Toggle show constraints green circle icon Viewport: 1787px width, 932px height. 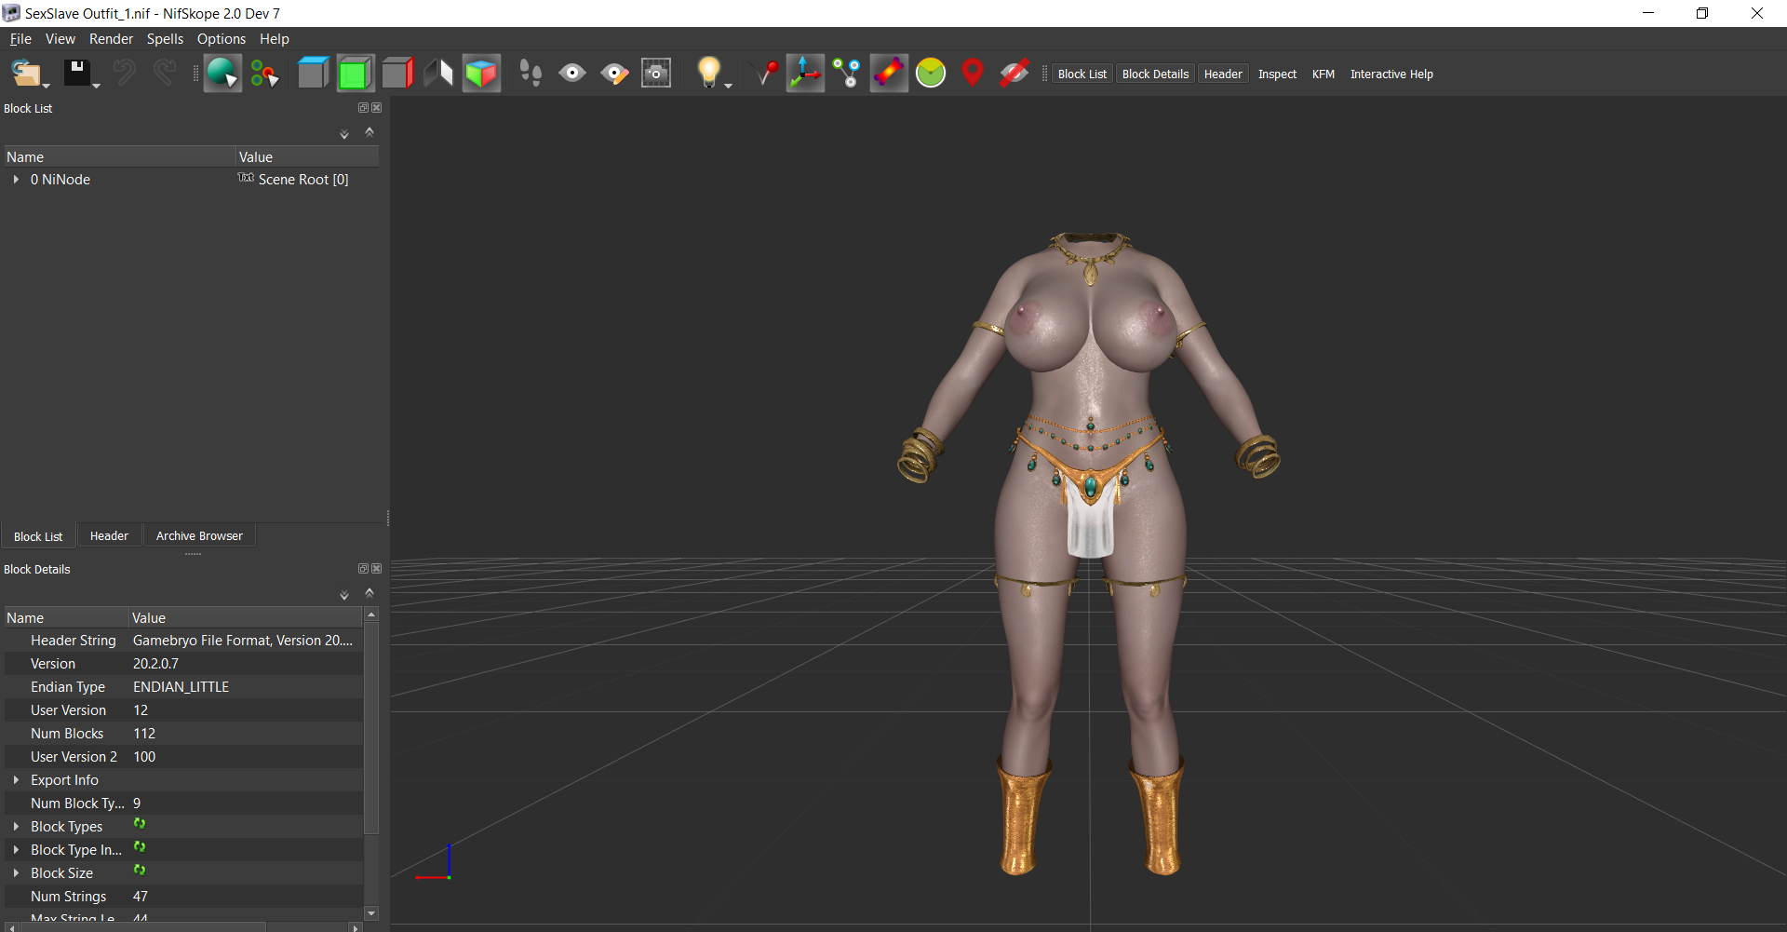point(931,74)
